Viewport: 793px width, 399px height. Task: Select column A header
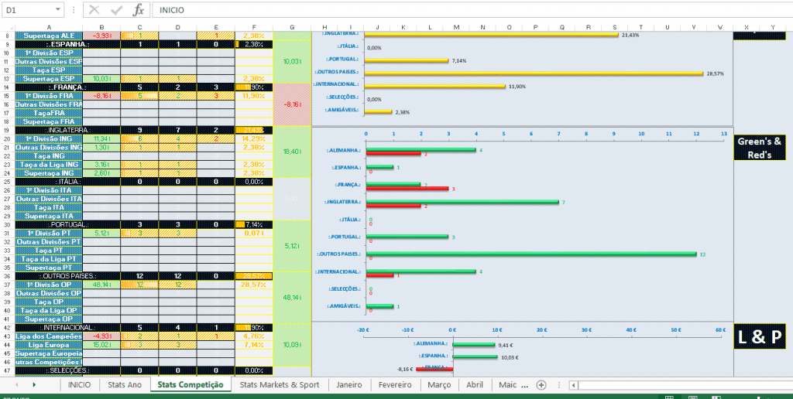click(49, 27)
